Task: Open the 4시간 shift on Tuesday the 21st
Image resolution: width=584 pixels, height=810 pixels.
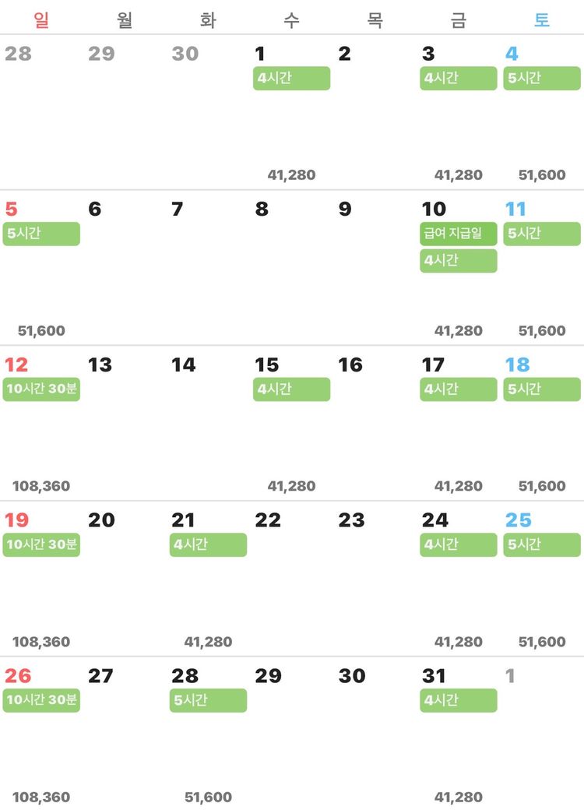Action: [x=208, y=544]
